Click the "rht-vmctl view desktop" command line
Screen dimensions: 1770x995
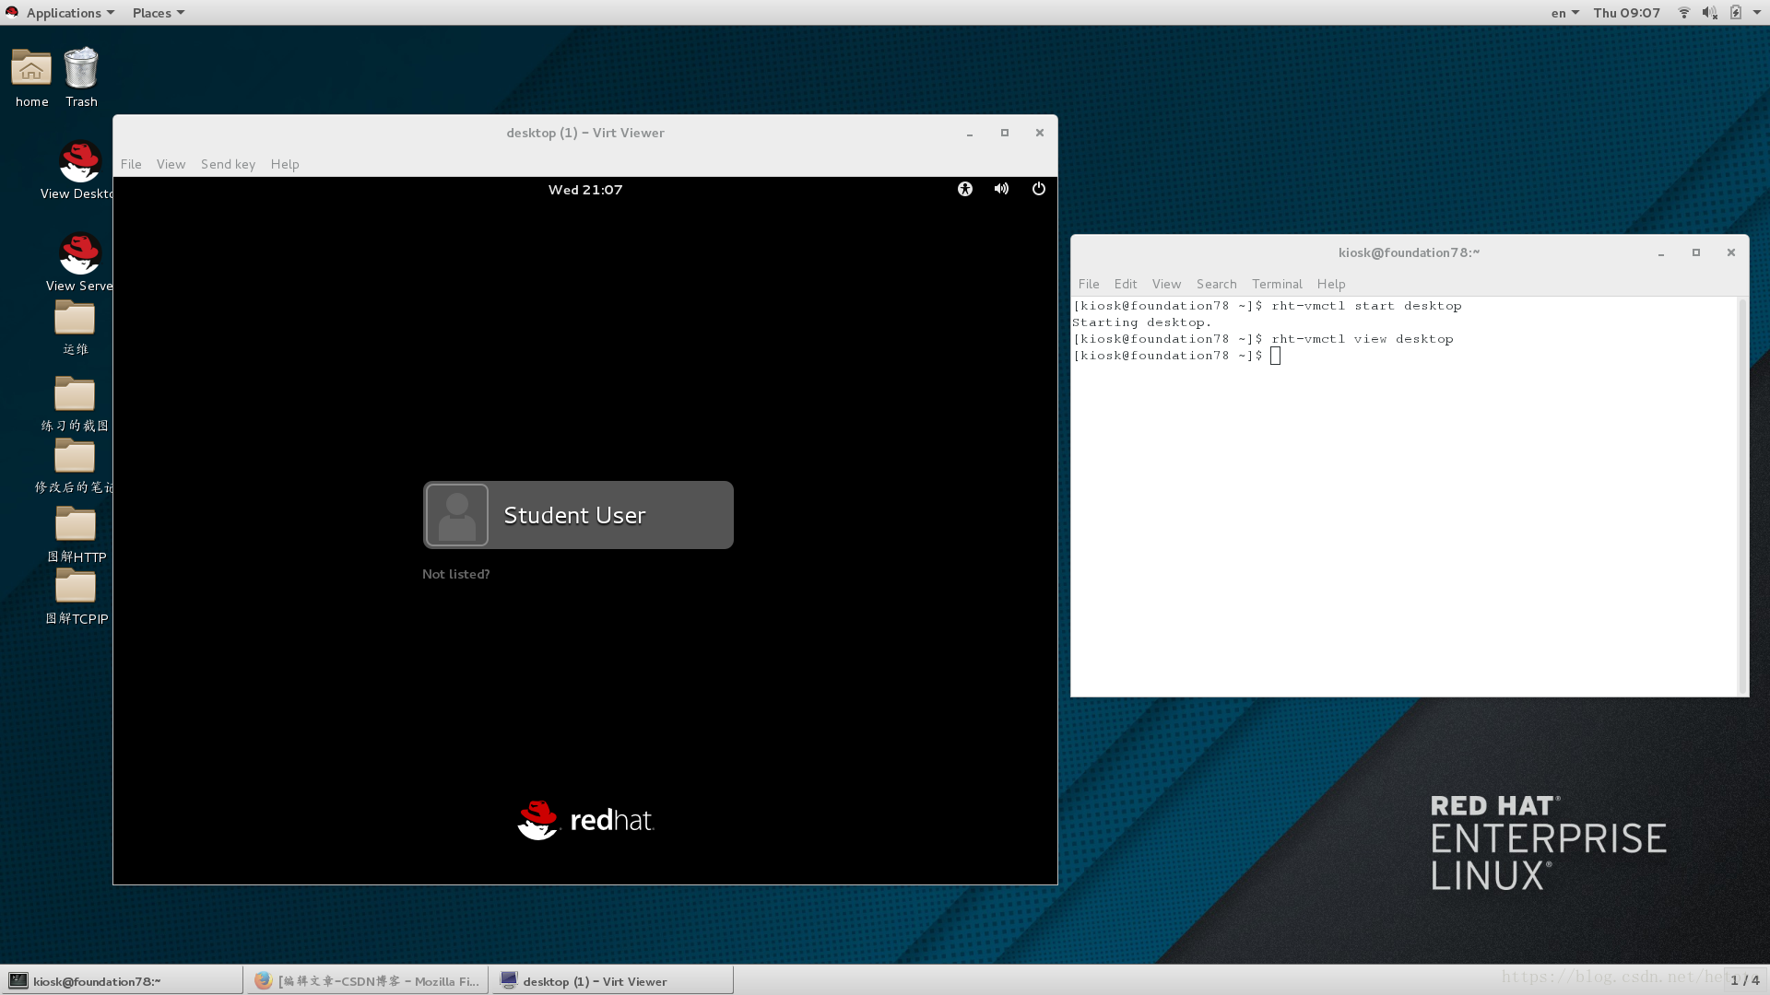click(1363, 339)
